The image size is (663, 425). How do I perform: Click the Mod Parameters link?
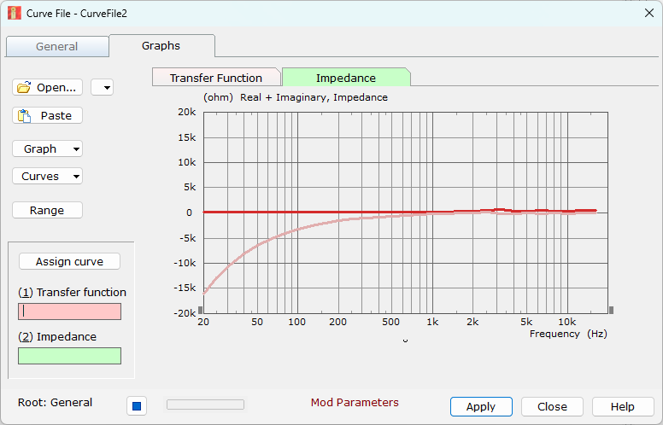coord(355,402)
